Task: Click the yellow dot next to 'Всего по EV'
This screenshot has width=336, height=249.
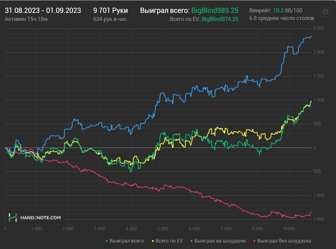Action: (153, 241)
